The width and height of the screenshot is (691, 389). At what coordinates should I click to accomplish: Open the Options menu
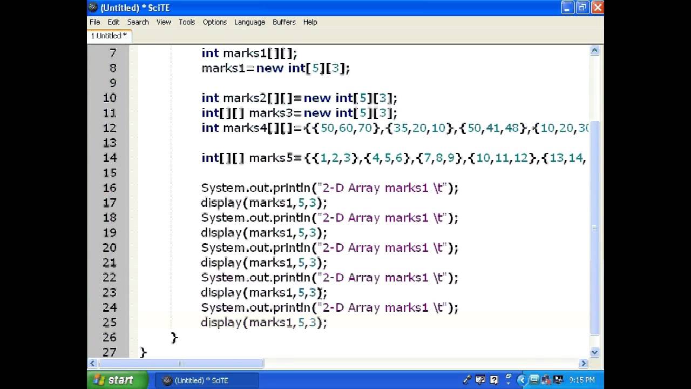[214, 22]
